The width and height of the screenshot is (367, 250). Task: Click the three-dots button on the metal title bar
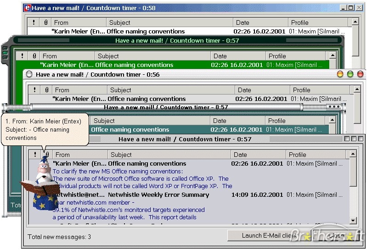pyautogui.click(x=334, y=107)
